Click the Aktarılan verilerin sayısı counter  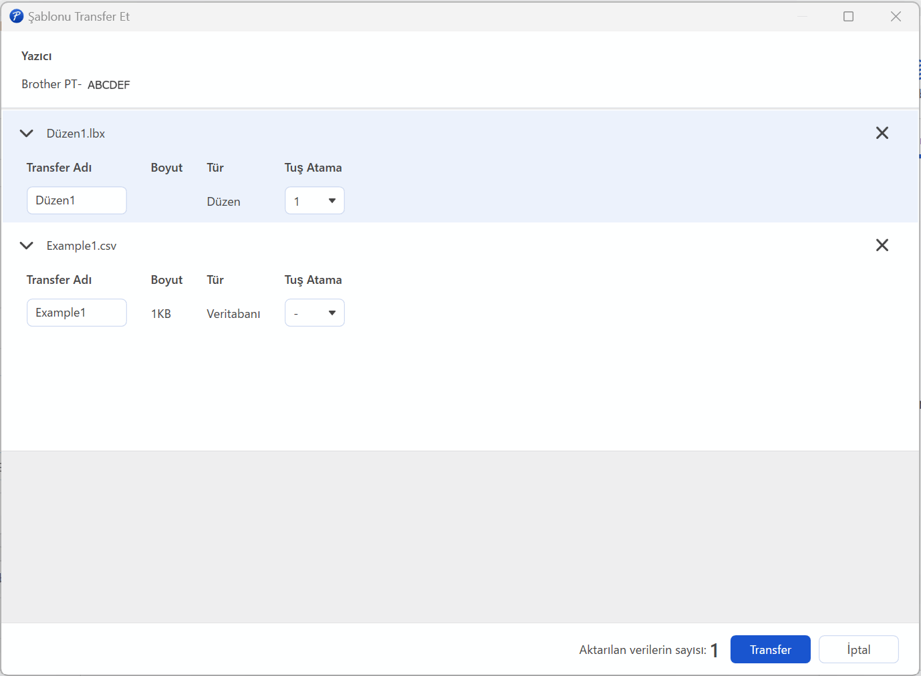[648, 650]
